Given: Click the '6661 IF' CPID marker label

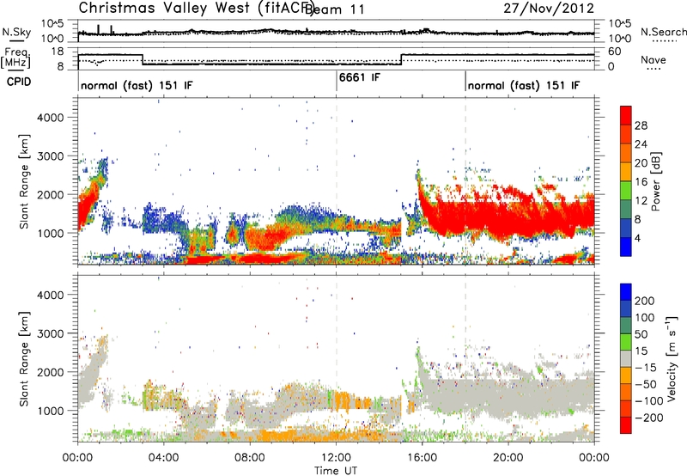Looking at the screenshot, I should [360, 77].
